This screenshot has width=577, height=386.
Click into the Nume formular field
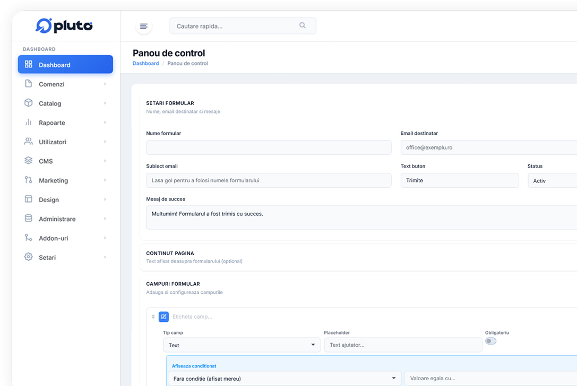[x=269, y=147]
